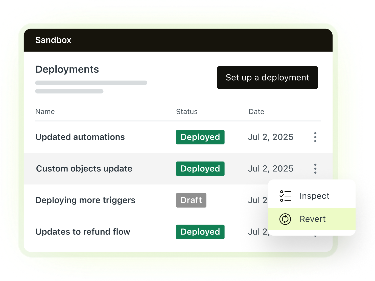375x281 pixels.
Task: Select Revert from the context menu
Action: (x=313, y=219)
